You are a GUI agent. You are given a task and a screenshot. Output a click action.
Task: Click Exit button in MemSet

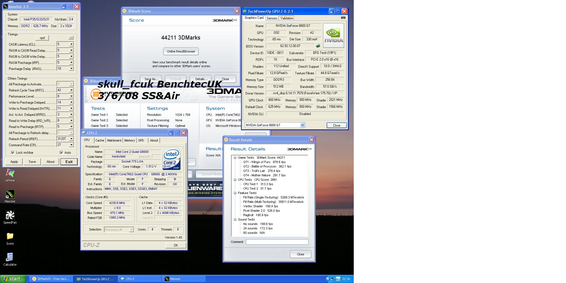point(69,162)
